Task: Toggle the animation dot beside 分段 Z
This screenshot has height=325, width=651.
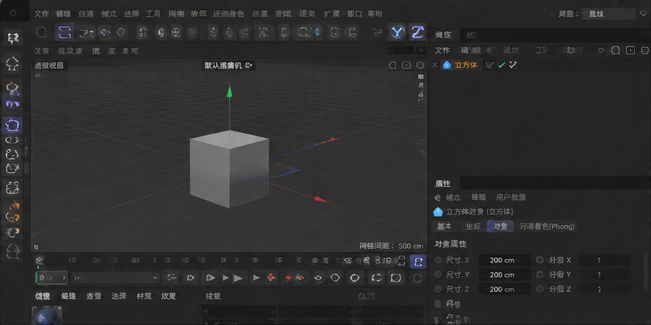Action: [x=540, y=289]
